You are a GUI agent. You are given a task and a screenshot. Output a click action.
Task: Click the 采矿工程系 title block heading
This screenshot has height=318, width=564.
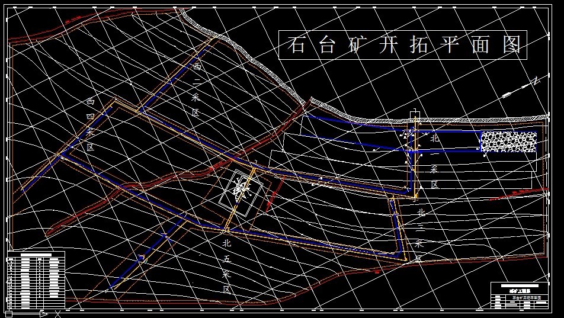(x=520, y=290)
